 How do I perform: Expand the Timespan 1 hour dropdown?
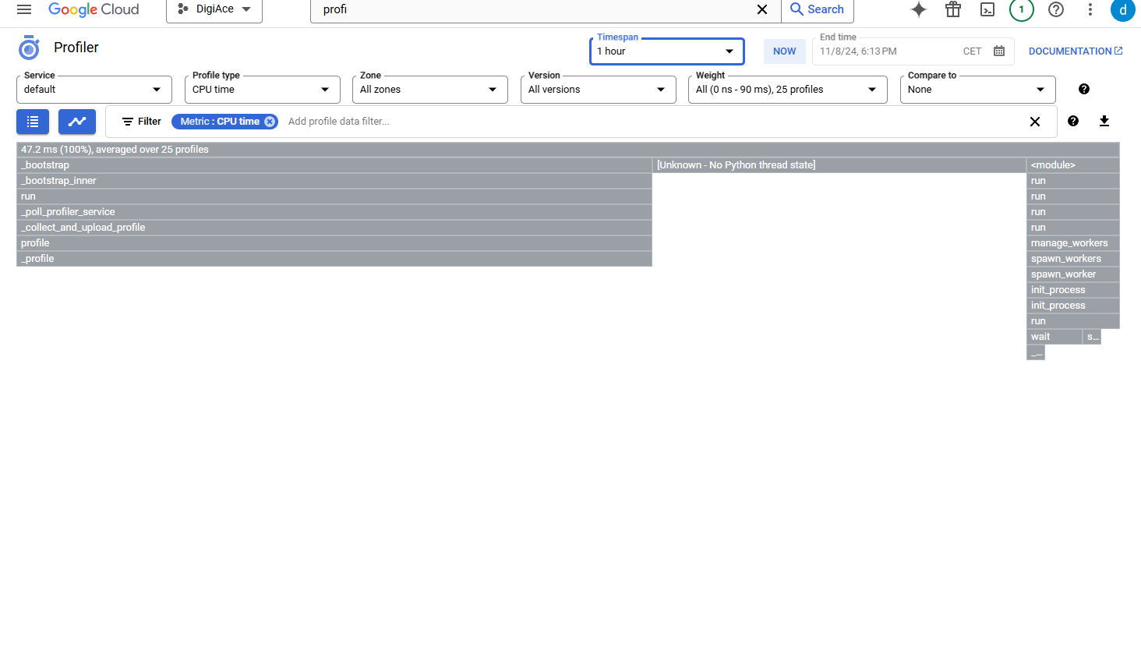pyautogui.click(x=667, y=51)
